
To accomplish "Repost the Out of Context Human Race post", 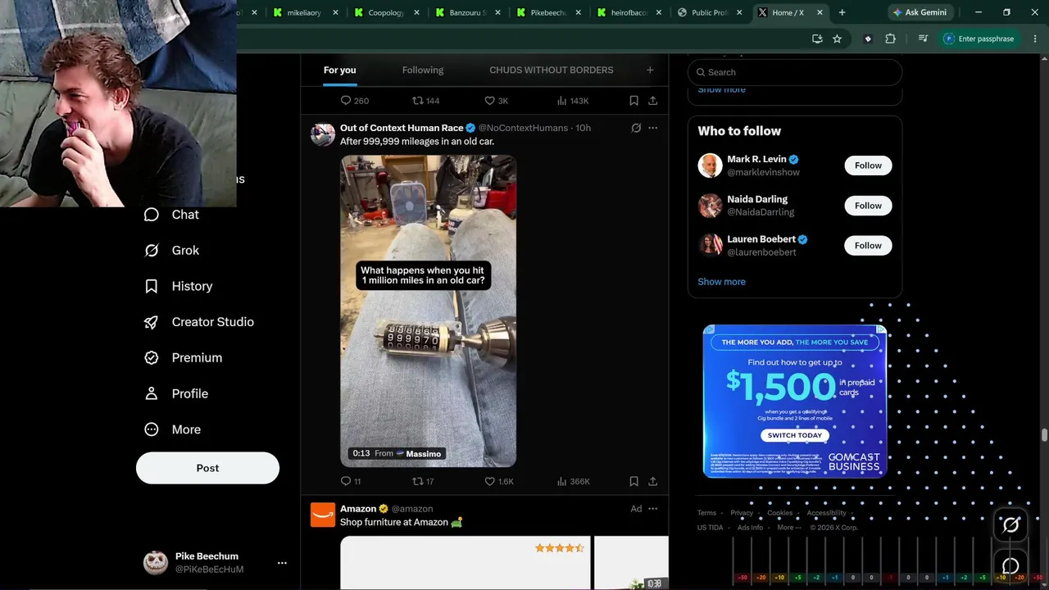I will click(x=423, y=481).
